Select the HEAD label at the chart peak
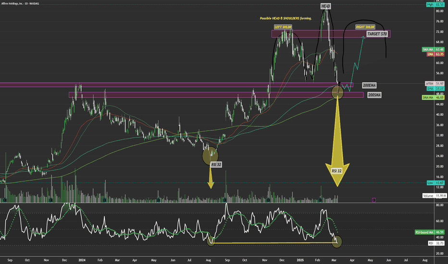The height and width of the screenshot is (264, 448). pos(325,6)
